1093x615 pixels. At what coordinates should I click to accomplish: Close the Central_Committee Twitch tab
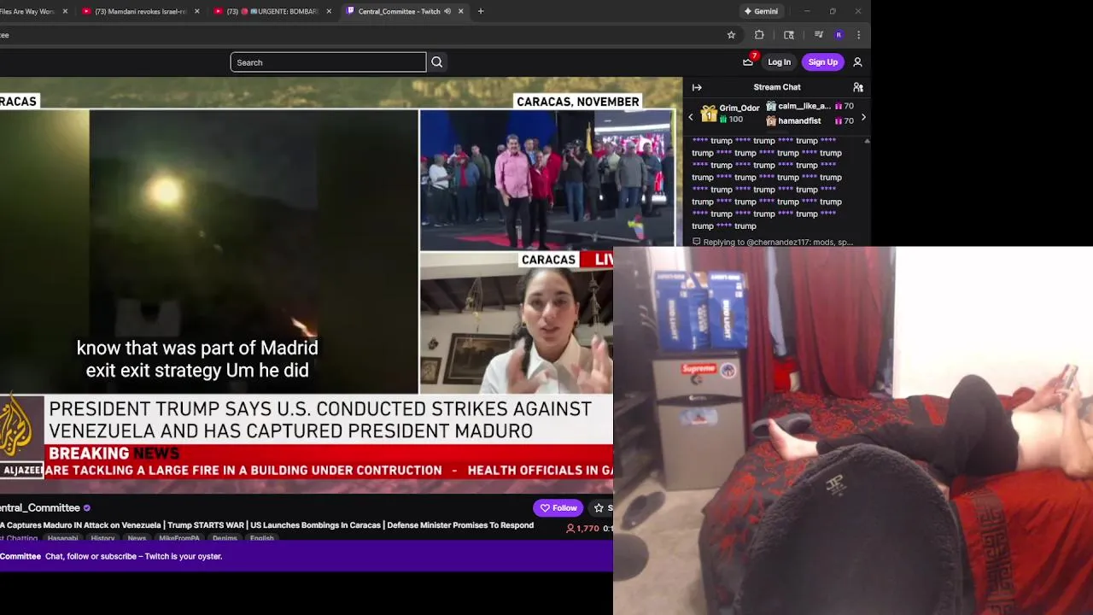point(461,11)
